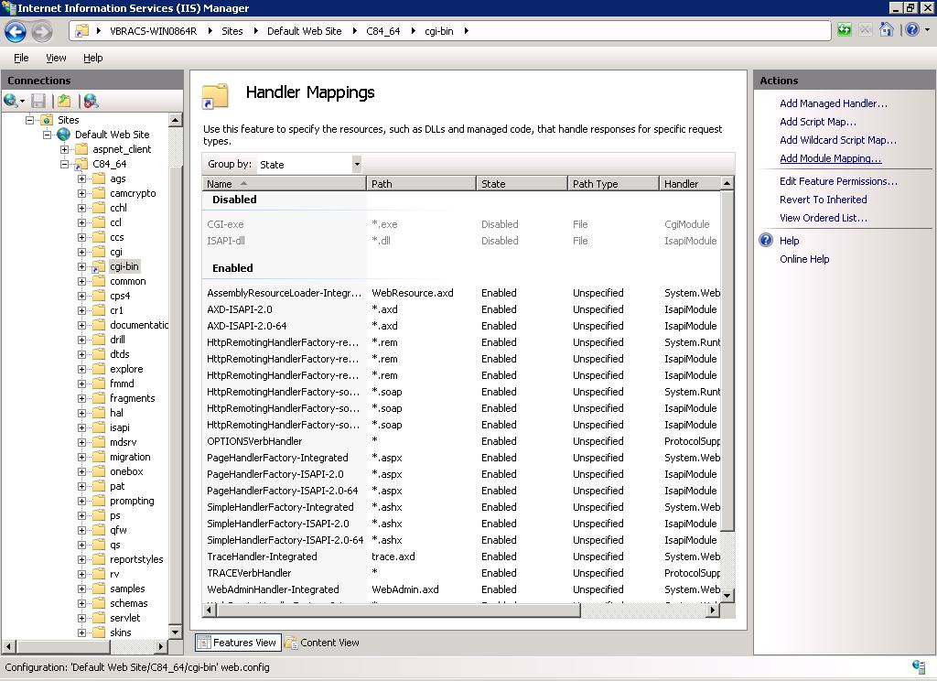The image size is (937, 681).
Task: Select the OPTIONSVerbHandler row
Action: click(x=461, y=441)
